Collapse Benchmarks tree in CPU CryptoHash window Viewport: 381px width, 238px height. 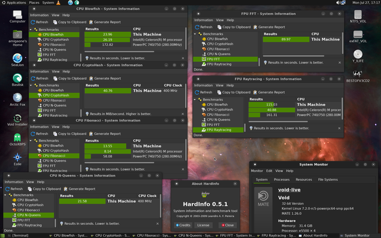[x=31, y=86]
